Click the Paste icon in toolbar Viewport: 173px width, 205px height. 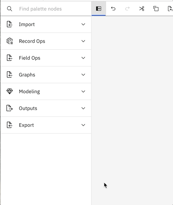[x=170, y=9]
